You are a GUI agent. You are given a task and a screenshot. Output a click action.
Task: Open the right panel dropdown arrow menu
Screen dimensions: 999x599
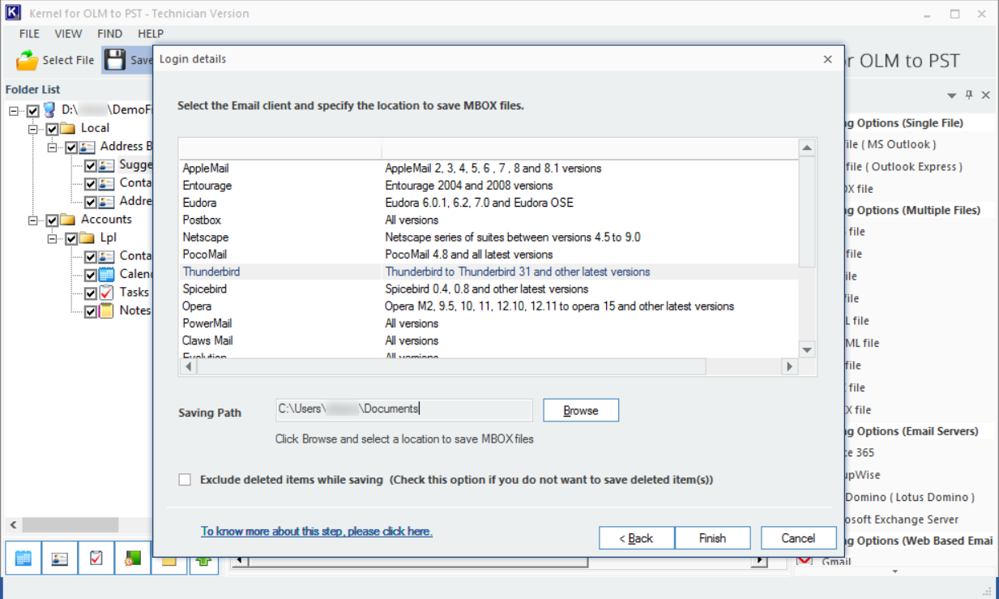coord(952,96)
